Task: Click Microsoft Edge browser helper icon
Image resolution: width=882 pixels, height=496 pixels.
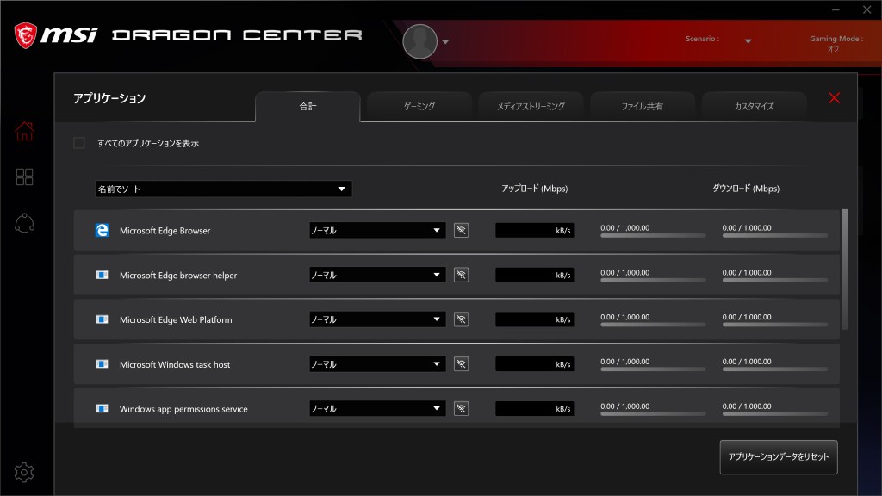Action: click(x=102, y=275)
